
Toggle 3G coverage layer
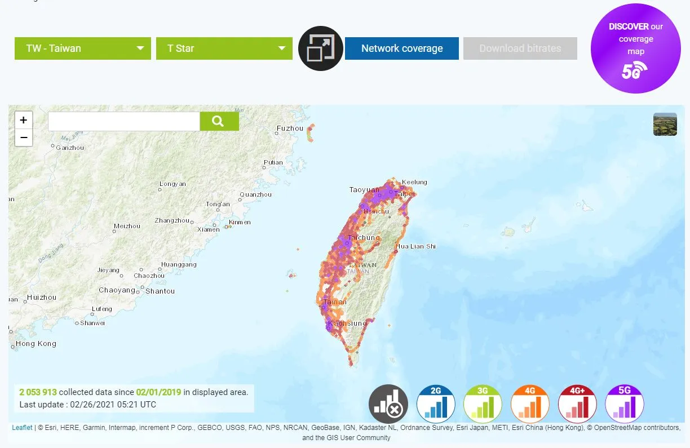(x=483, y=405)
